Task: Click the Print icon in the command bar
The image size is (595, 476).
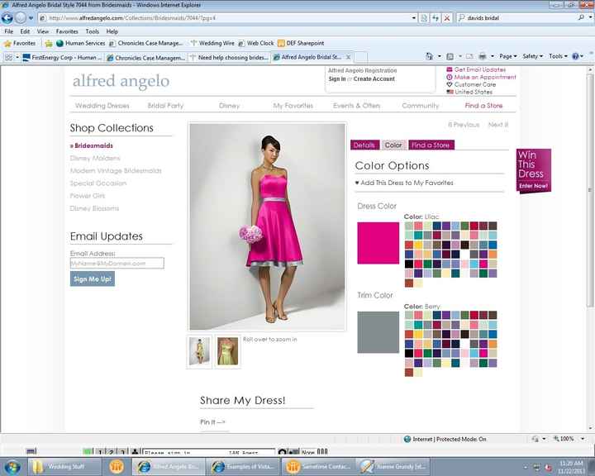Action: [x=483, y=56]
